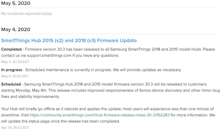Image resolution: width=224 pixels, height=131 pixels.
Task: Click the "We will provide updates as necessary" sentence
Action: pos(147,70)
